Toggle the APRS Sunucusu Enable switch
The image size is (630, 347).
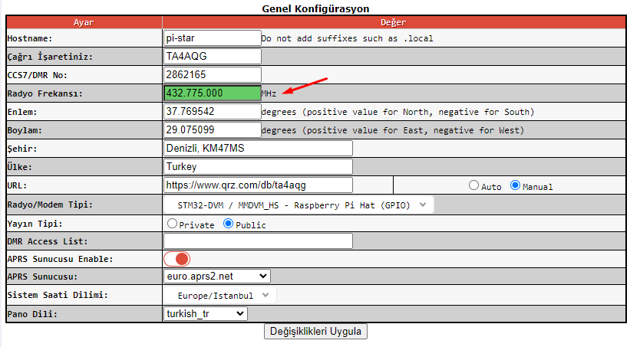coord(176,259)
